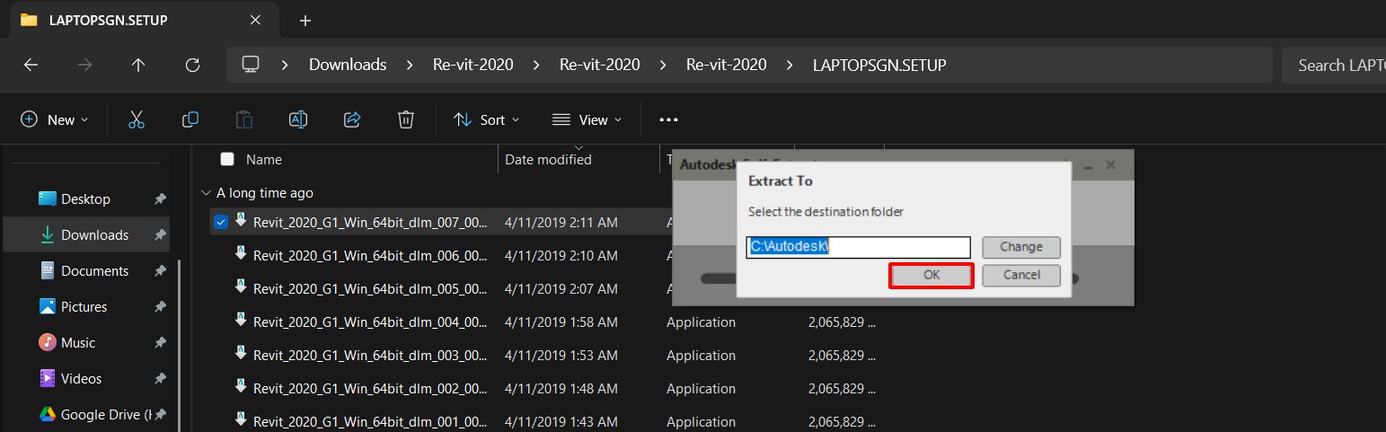Screen dimensions: 1386x432
Task: Open the See more three-dots menu
Action: click(x=668, y=119)
